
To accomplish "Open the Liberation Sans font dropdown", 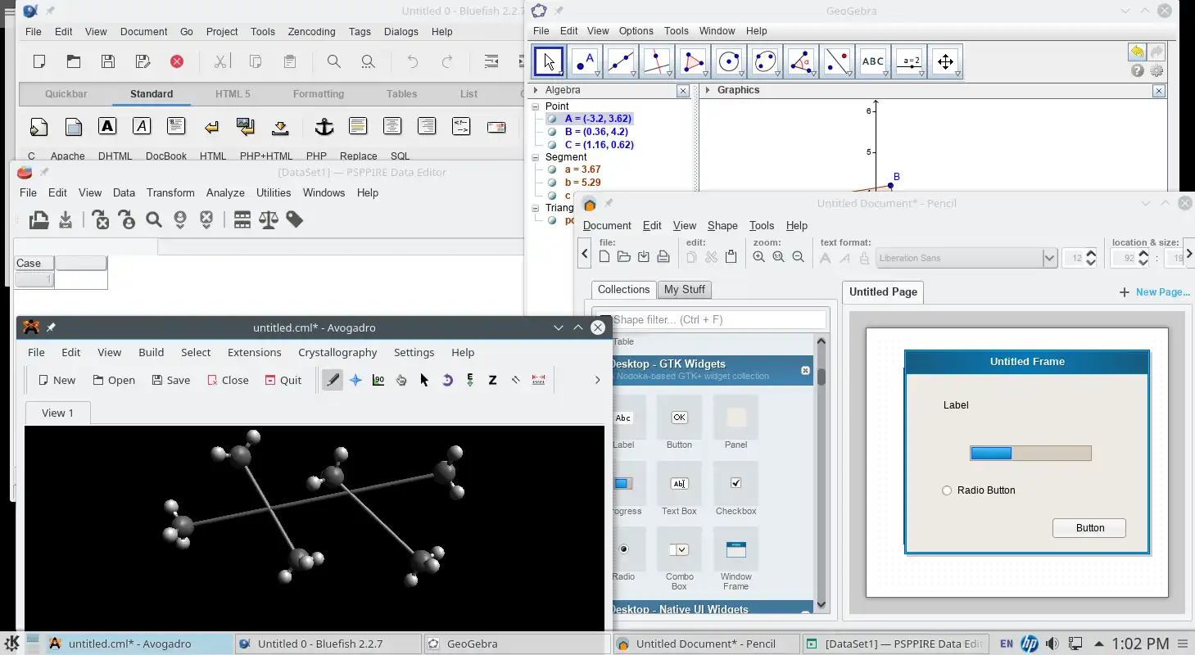I will coord(1049,258).
